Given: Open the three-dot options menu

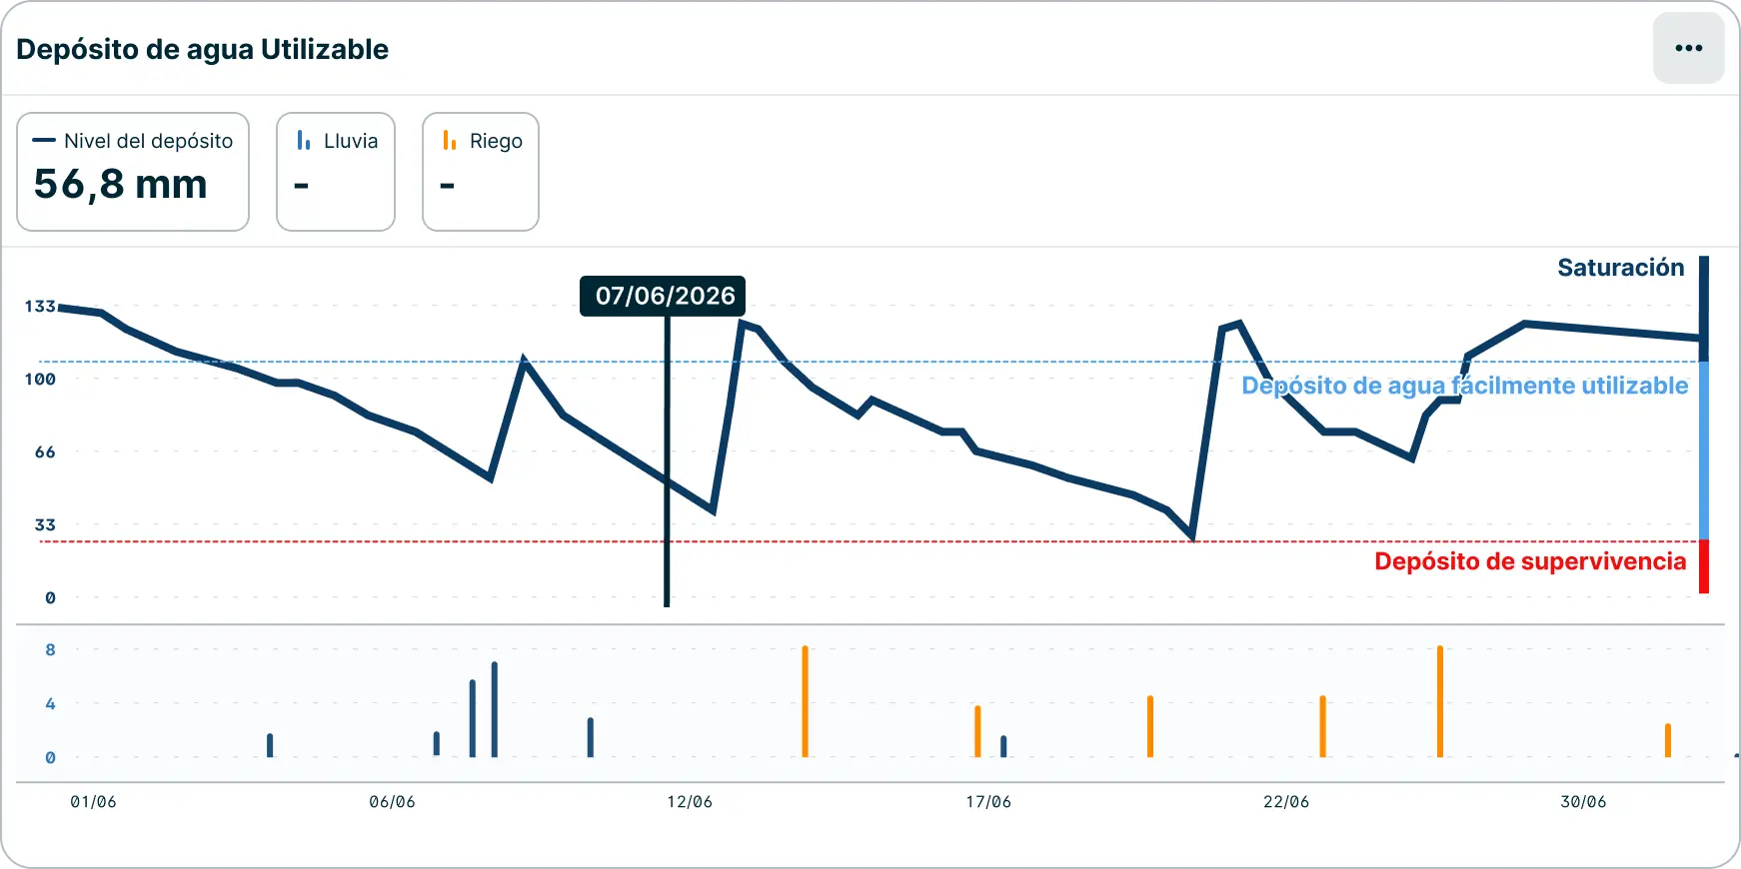Looking at the screenshot, I should coord(1688,48).
